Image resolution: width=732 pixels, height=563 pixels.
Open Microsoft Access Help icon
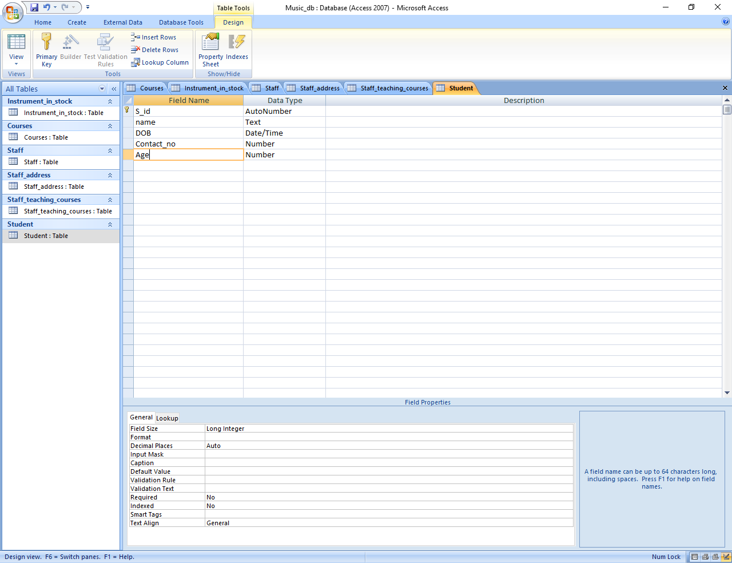click(x=726, y=22)
